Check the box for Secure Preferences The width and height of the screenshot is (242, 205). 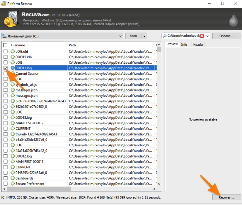5,184
